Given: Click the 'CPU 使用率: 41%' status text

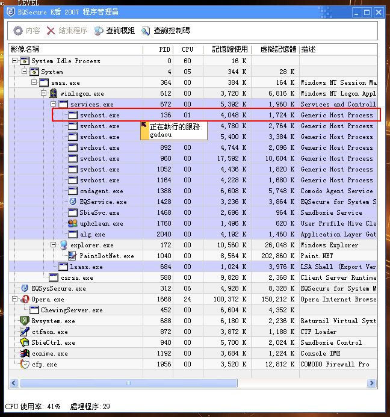Looking at the screenshot, I should [x=32, y=406].
